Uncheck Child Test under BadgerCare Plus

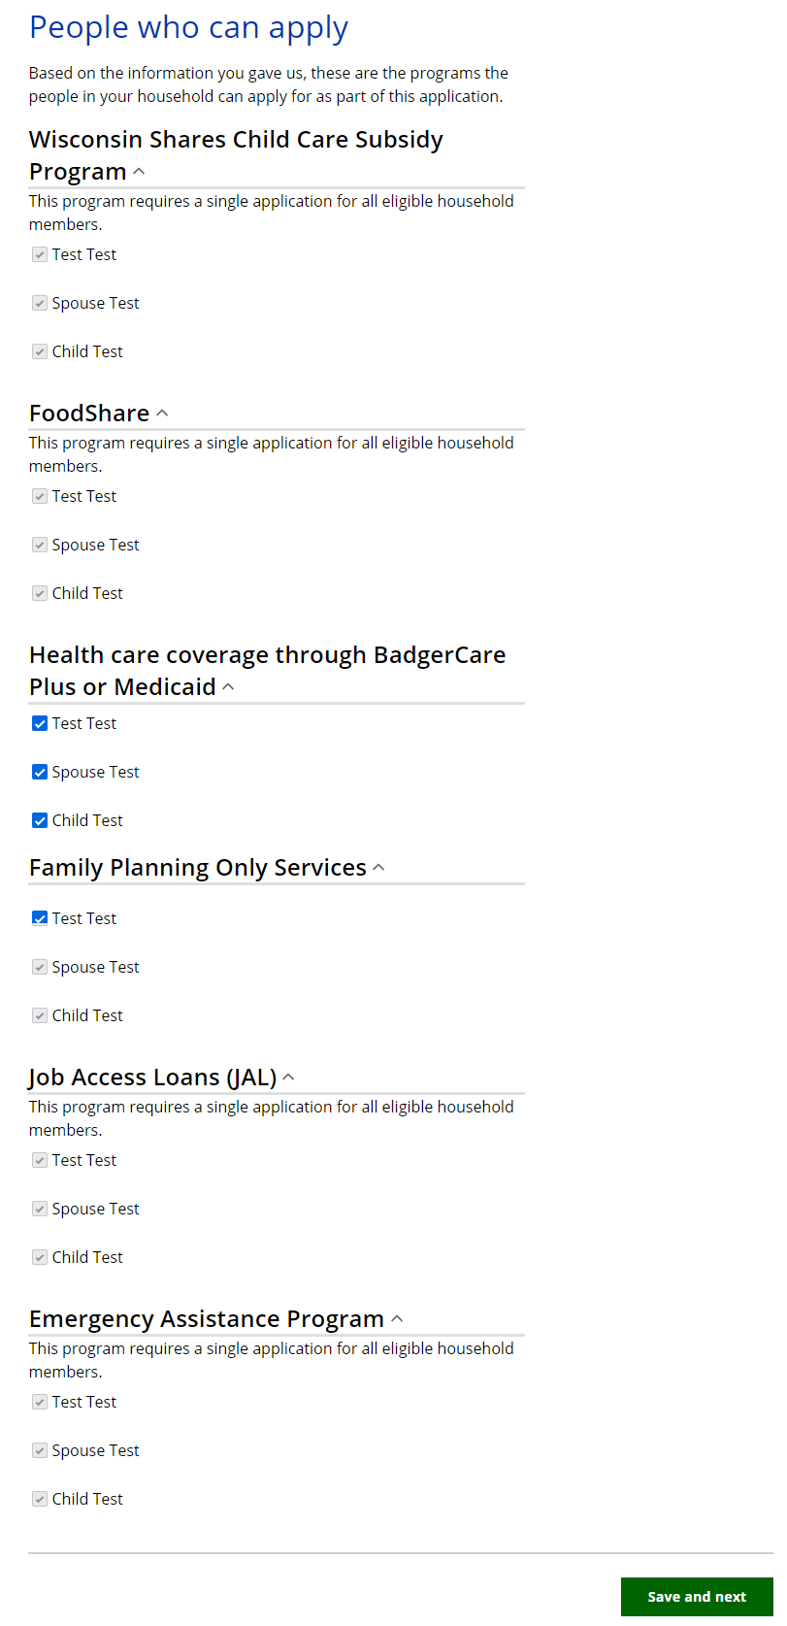(40, 820)
